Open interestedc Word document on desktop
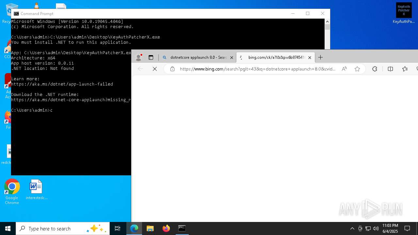The height and width of the screenshot is (235, 418). pos(36,190)
